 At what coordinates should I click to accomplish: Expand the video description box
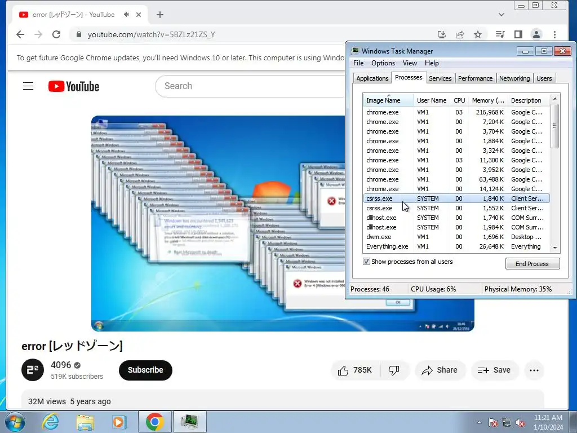click(283, 400)
